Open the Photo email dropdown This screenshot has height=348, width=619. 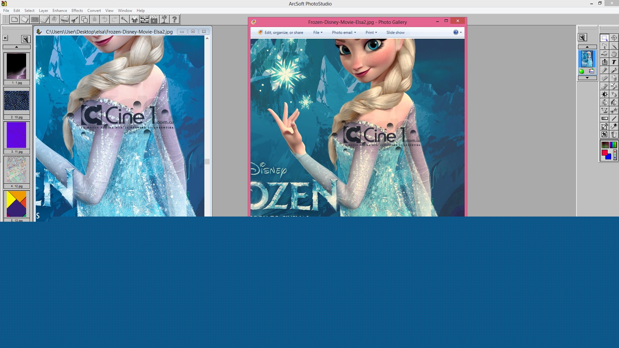(344, 33)
